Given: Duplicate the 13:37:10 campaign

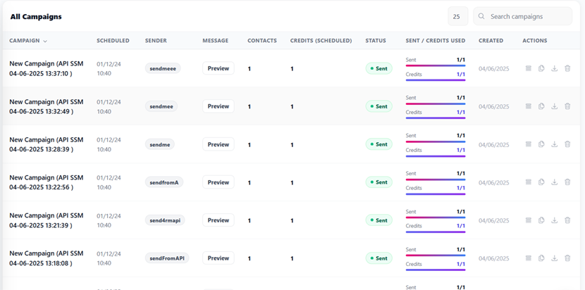Looking at the screenshot, I should coord(541,68).
